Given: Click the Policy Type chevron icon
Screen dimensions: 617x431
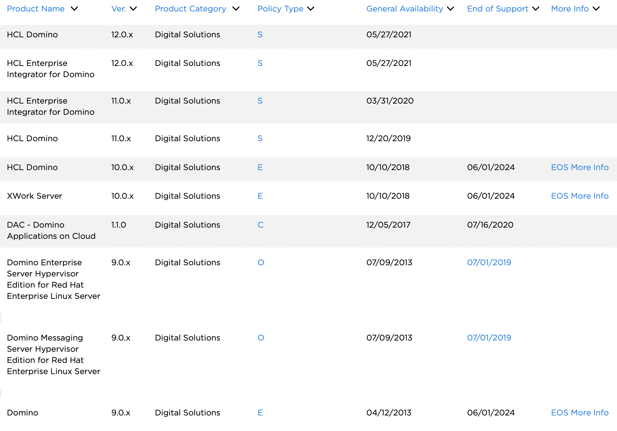Looking at the screenshot, I should (x=311, y=9).
